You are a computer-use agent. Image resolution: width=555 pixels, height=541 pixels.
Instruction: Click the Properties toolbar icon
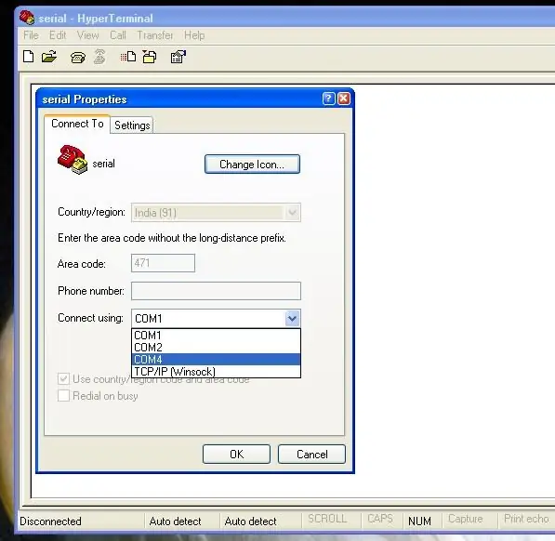click(x=178, y=57)
